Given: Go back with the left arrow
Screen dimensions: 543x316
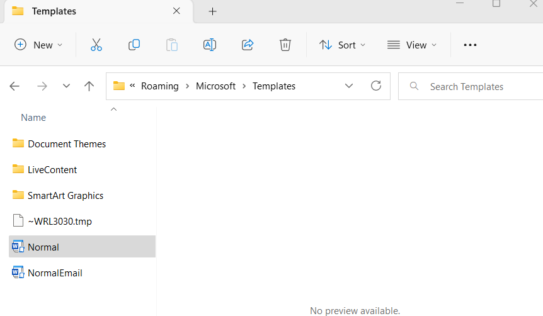Looking at the screenshot, I should (14, 86).
